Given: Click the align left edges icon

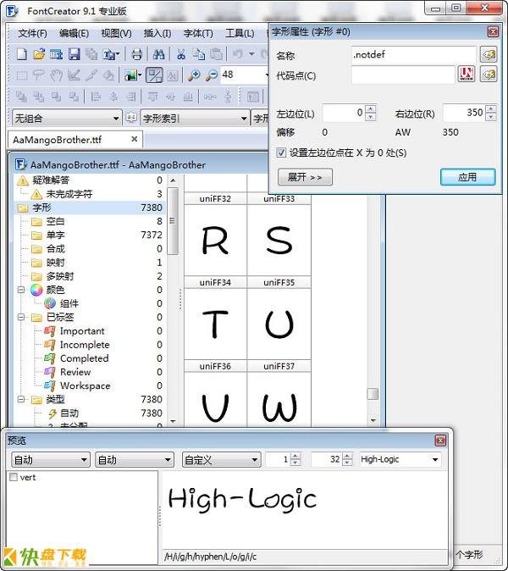Looking at the screenshot, I should pyautogui.click(x=96, y=97).
